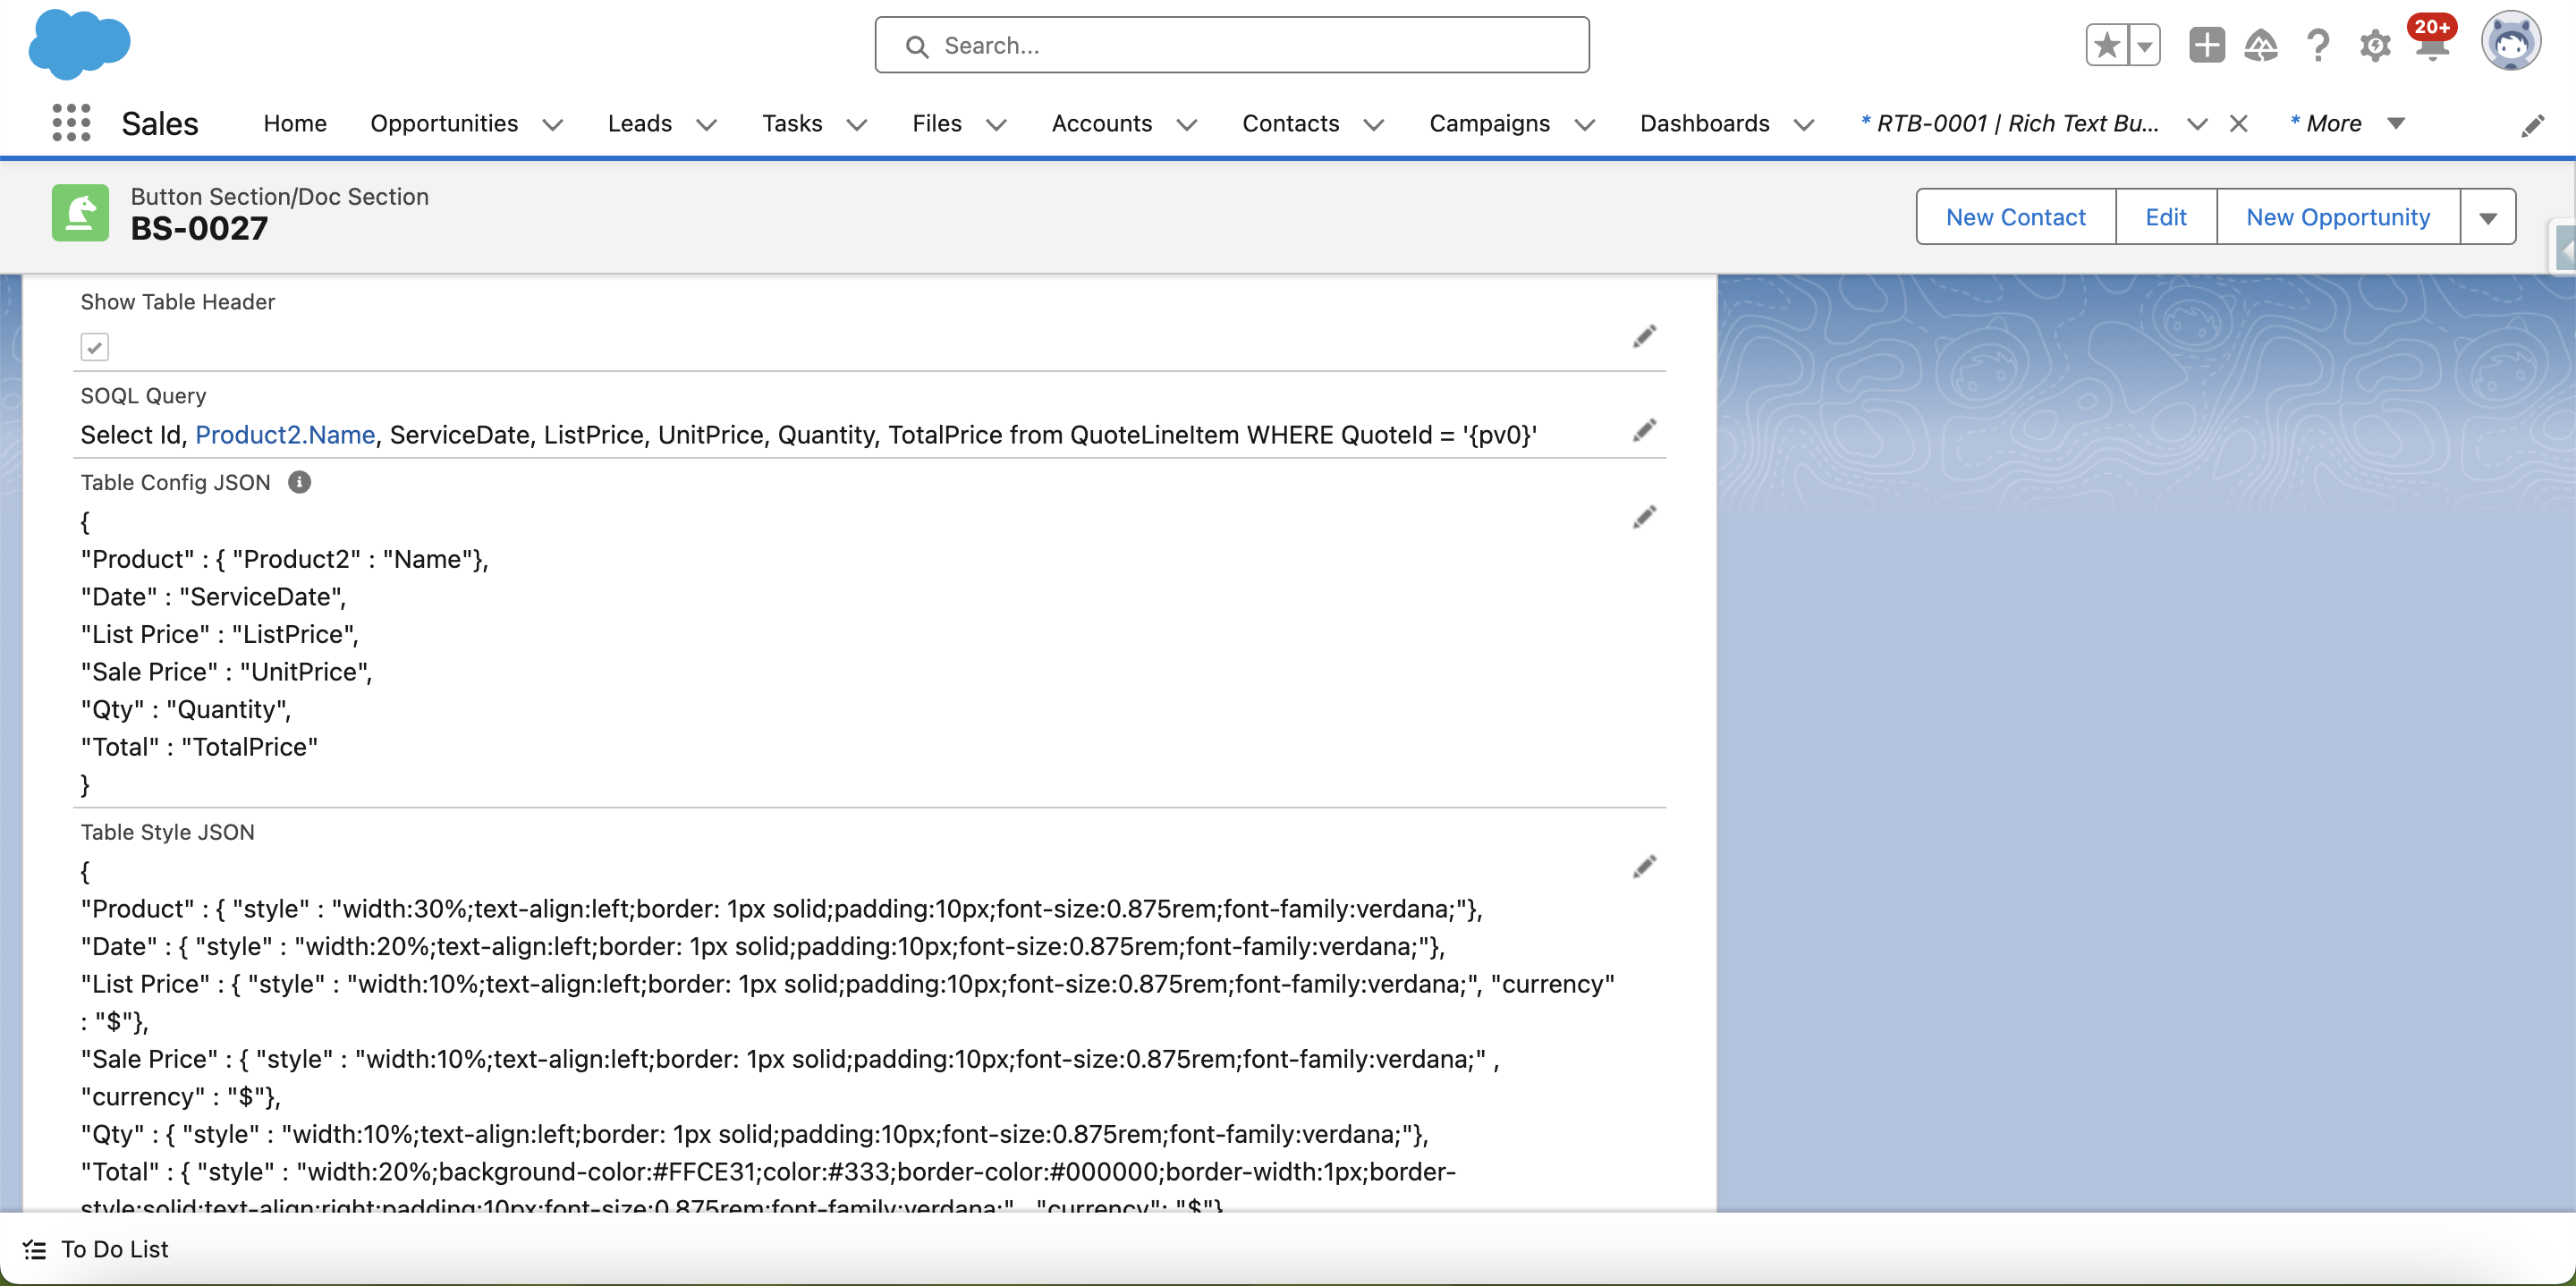Click into the global Search field
Screen dimensions: 2576x1286
pos(1231,45)
